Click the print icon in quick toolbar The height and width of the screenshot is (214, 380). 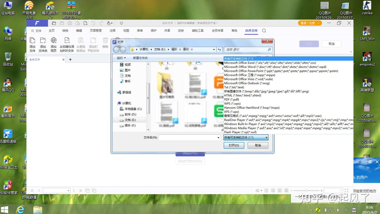pyautogui.click(x=70, y=23)
